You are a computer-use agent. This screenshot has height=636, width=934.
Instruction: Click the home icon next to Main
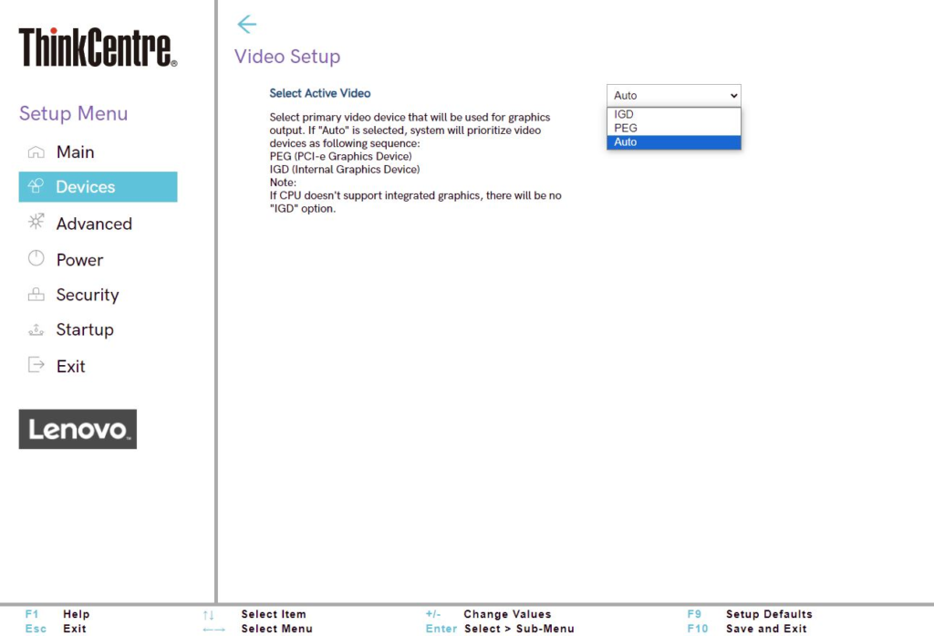(x=36, y=152)
